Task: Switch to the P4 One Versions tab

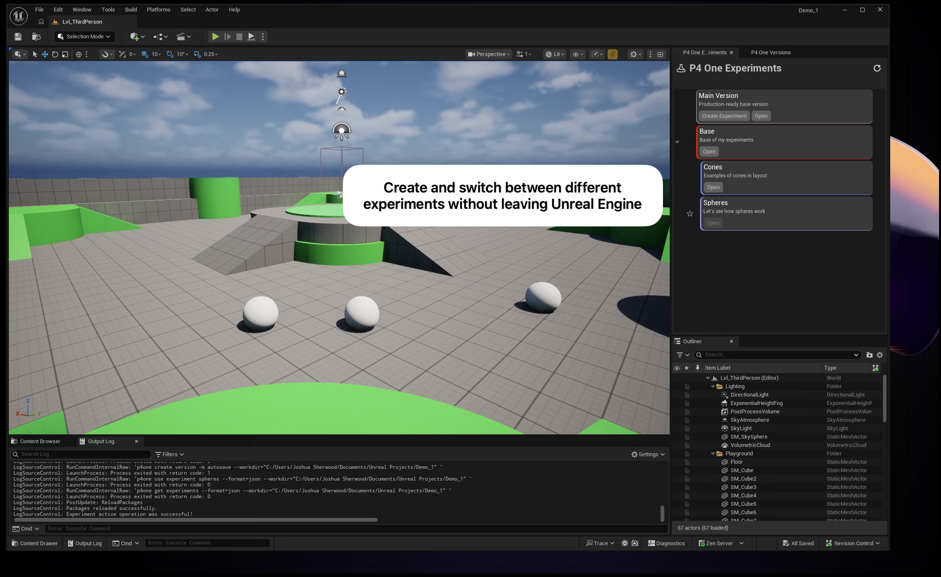Action: click(x=770, y=52)
